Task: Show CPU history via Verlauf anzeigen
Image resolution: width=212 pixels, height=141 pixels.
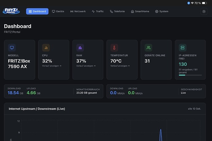Action: pyautogui.click(x=52, y=66)
